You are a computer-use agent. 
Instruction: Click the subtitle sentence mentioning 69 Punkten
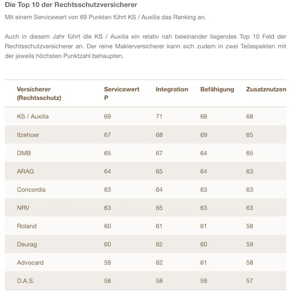(x=105, y=17)
